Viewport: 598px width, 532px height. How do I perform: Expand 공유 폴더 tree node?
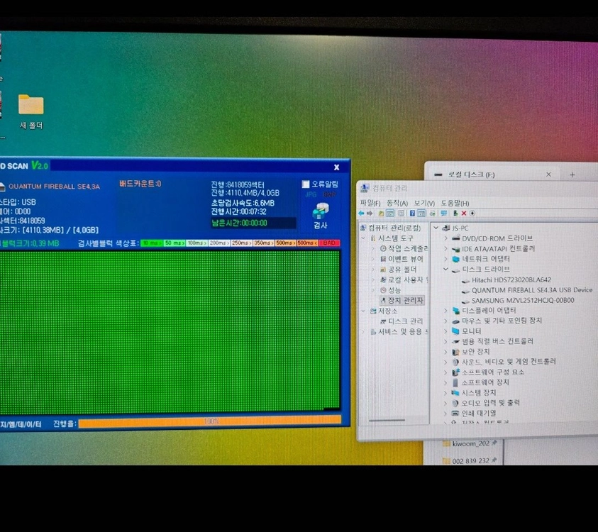pyautogui.click(x=373, y=270)
